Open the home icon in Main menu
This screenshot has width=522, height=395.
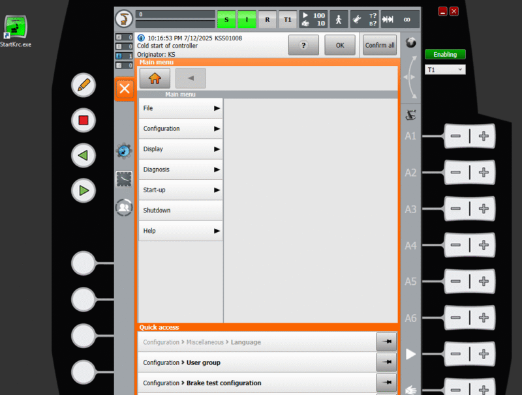(155, 78)
